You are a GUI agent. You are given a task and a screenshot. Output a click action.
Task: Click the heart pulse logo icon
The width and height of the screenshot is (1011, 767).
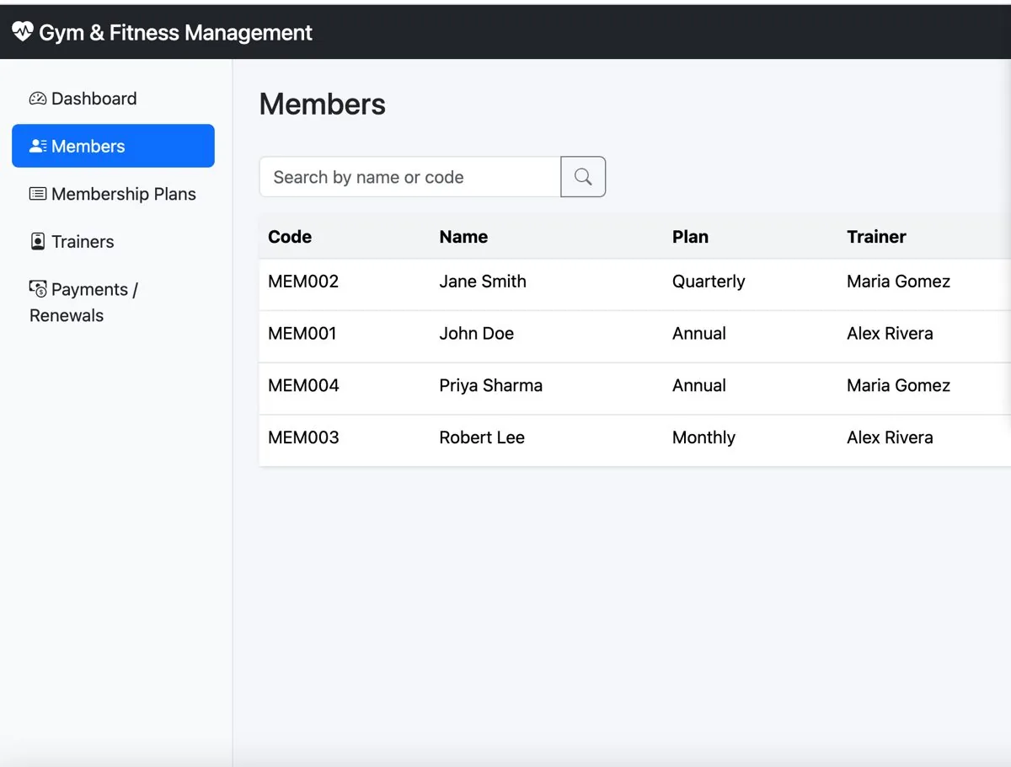pyautogui.click(x=23, y=33)
